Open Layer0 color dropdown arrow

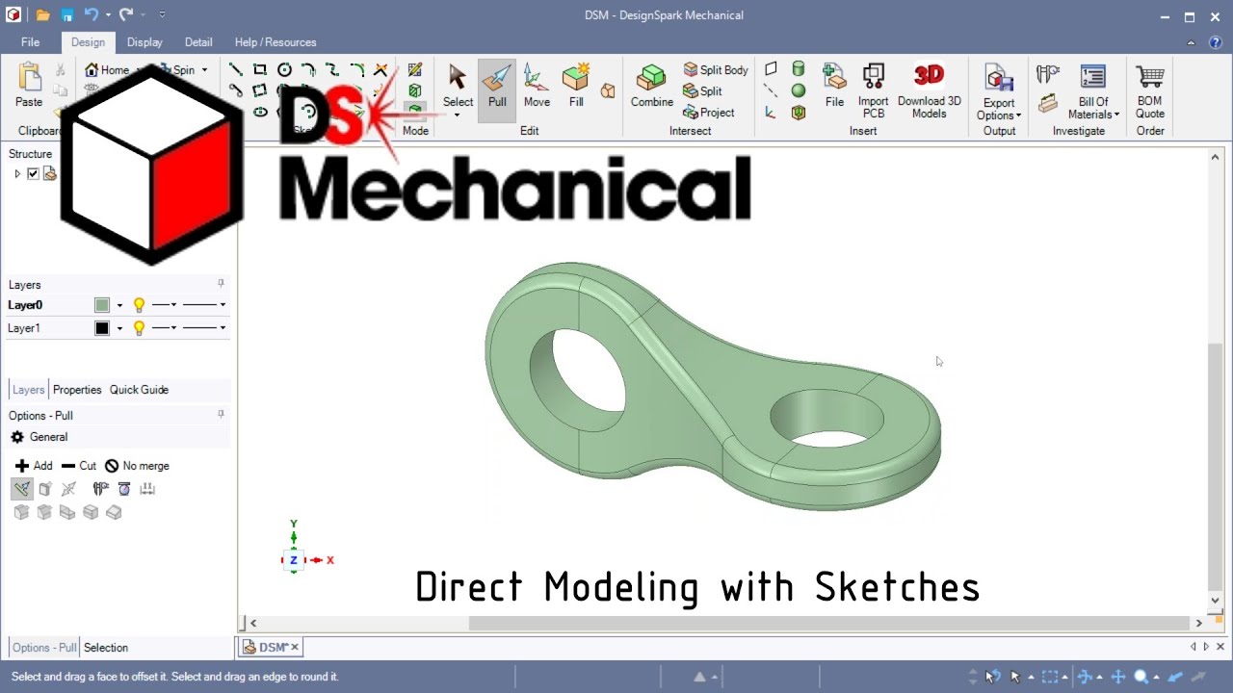click(x=119, y=305)
